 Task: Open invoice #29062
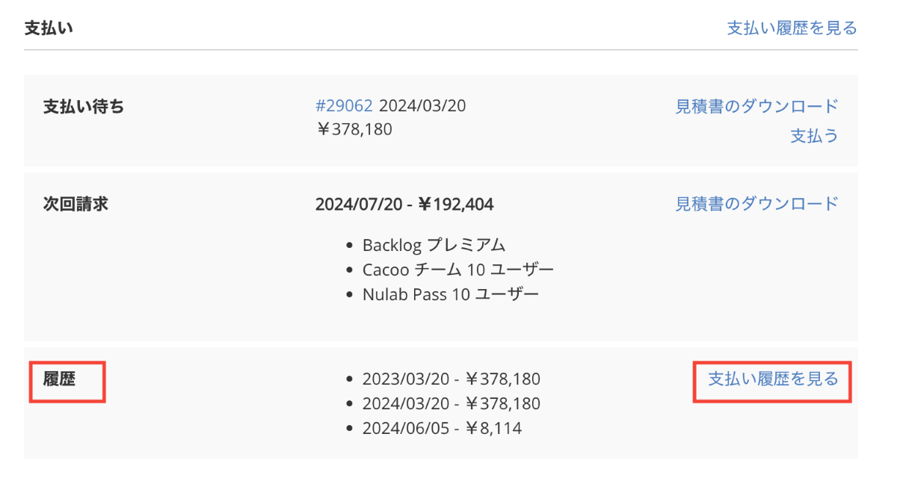(344, 106)
